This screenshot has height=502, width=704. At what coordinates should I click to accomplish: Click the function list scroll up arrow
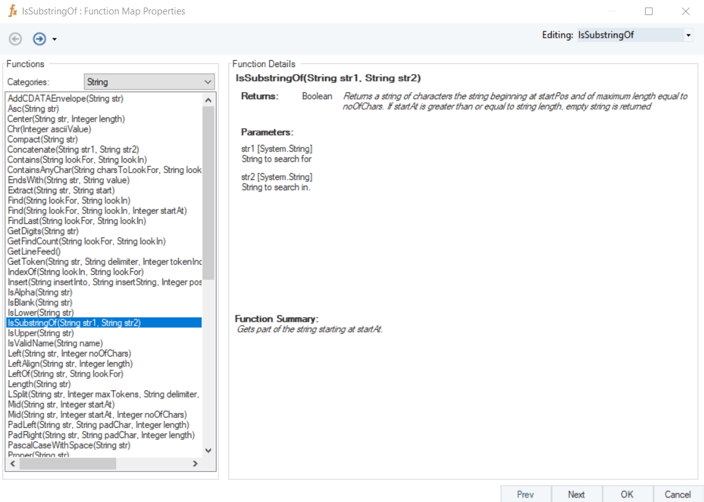[x=208, y=100]
